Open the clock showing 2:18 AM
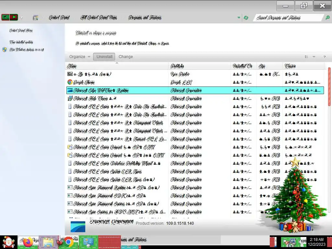332x249 pixels. click(x=316, y=242)
